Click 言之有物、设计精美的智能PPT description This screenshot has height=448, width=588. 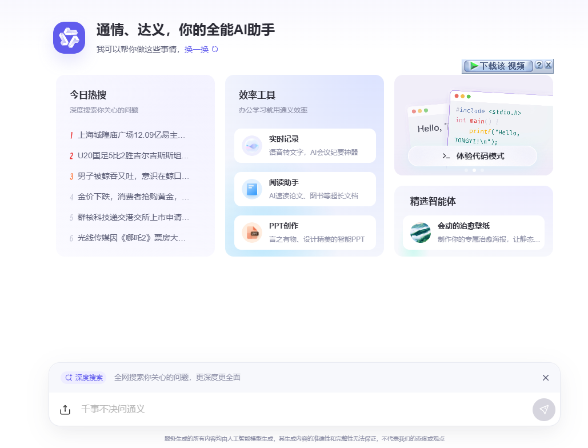click(317, 239)
